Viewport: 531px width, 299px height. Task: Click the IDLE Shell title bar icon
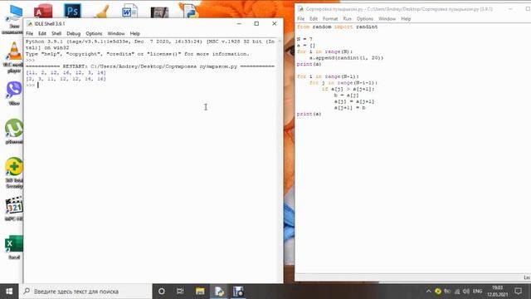[30, 24]
